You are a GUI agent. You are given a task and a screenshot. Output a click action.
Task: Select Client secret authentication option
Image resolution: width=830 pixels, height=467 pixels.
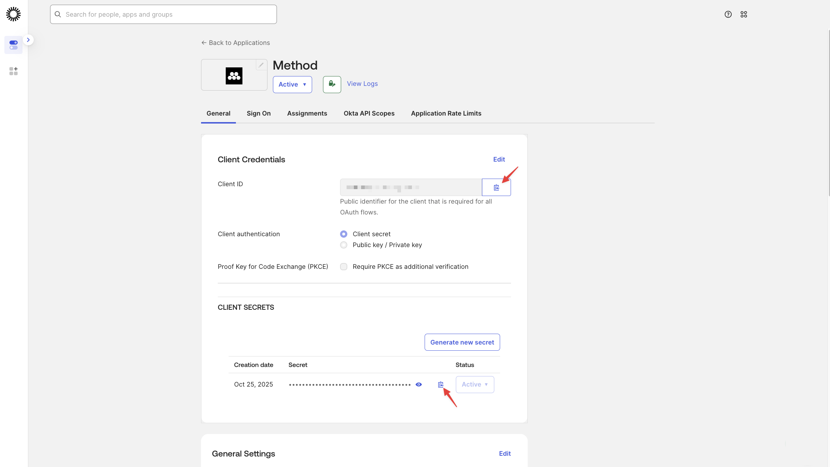(x=344, y=234)
